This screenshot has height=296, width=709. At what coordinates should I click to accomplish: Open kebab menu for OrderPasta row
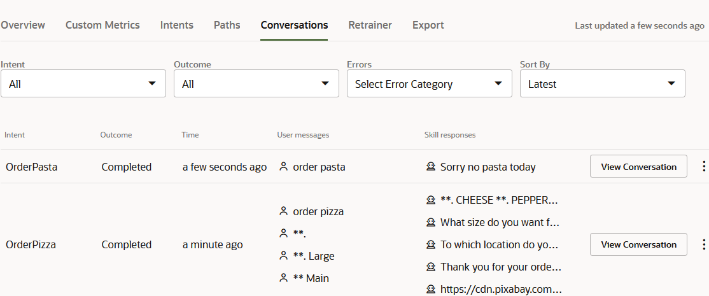[x=703, y=167]
